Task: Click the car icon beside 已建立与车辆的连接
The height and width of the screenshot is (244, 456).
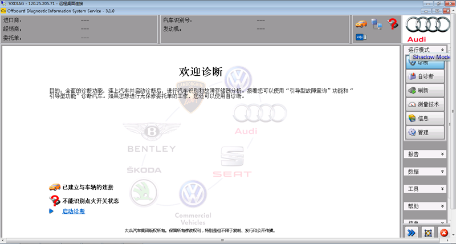Action: pyautogui.click(x=54, y=187)
